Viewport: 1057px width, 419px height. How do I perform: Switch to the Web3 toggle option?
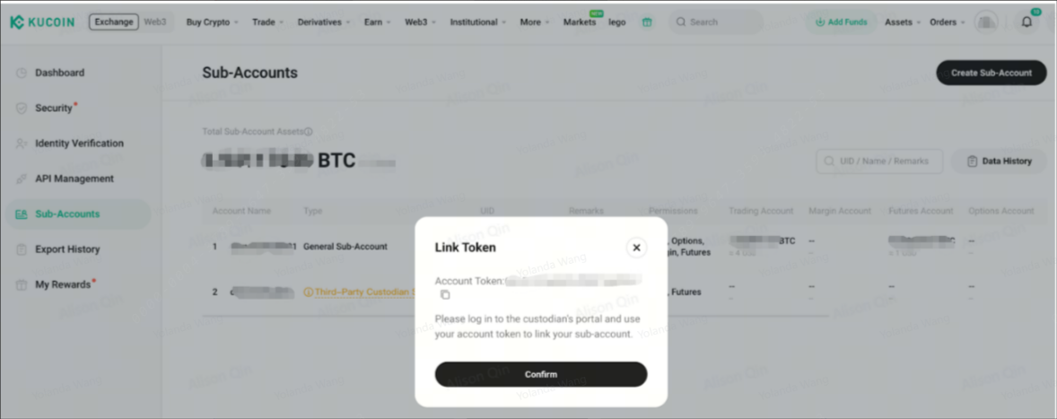155,22
